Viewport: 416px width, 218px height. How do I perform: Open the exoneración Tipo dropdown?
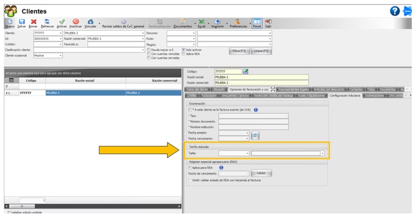pyautogui.click(x=287, y=116)
